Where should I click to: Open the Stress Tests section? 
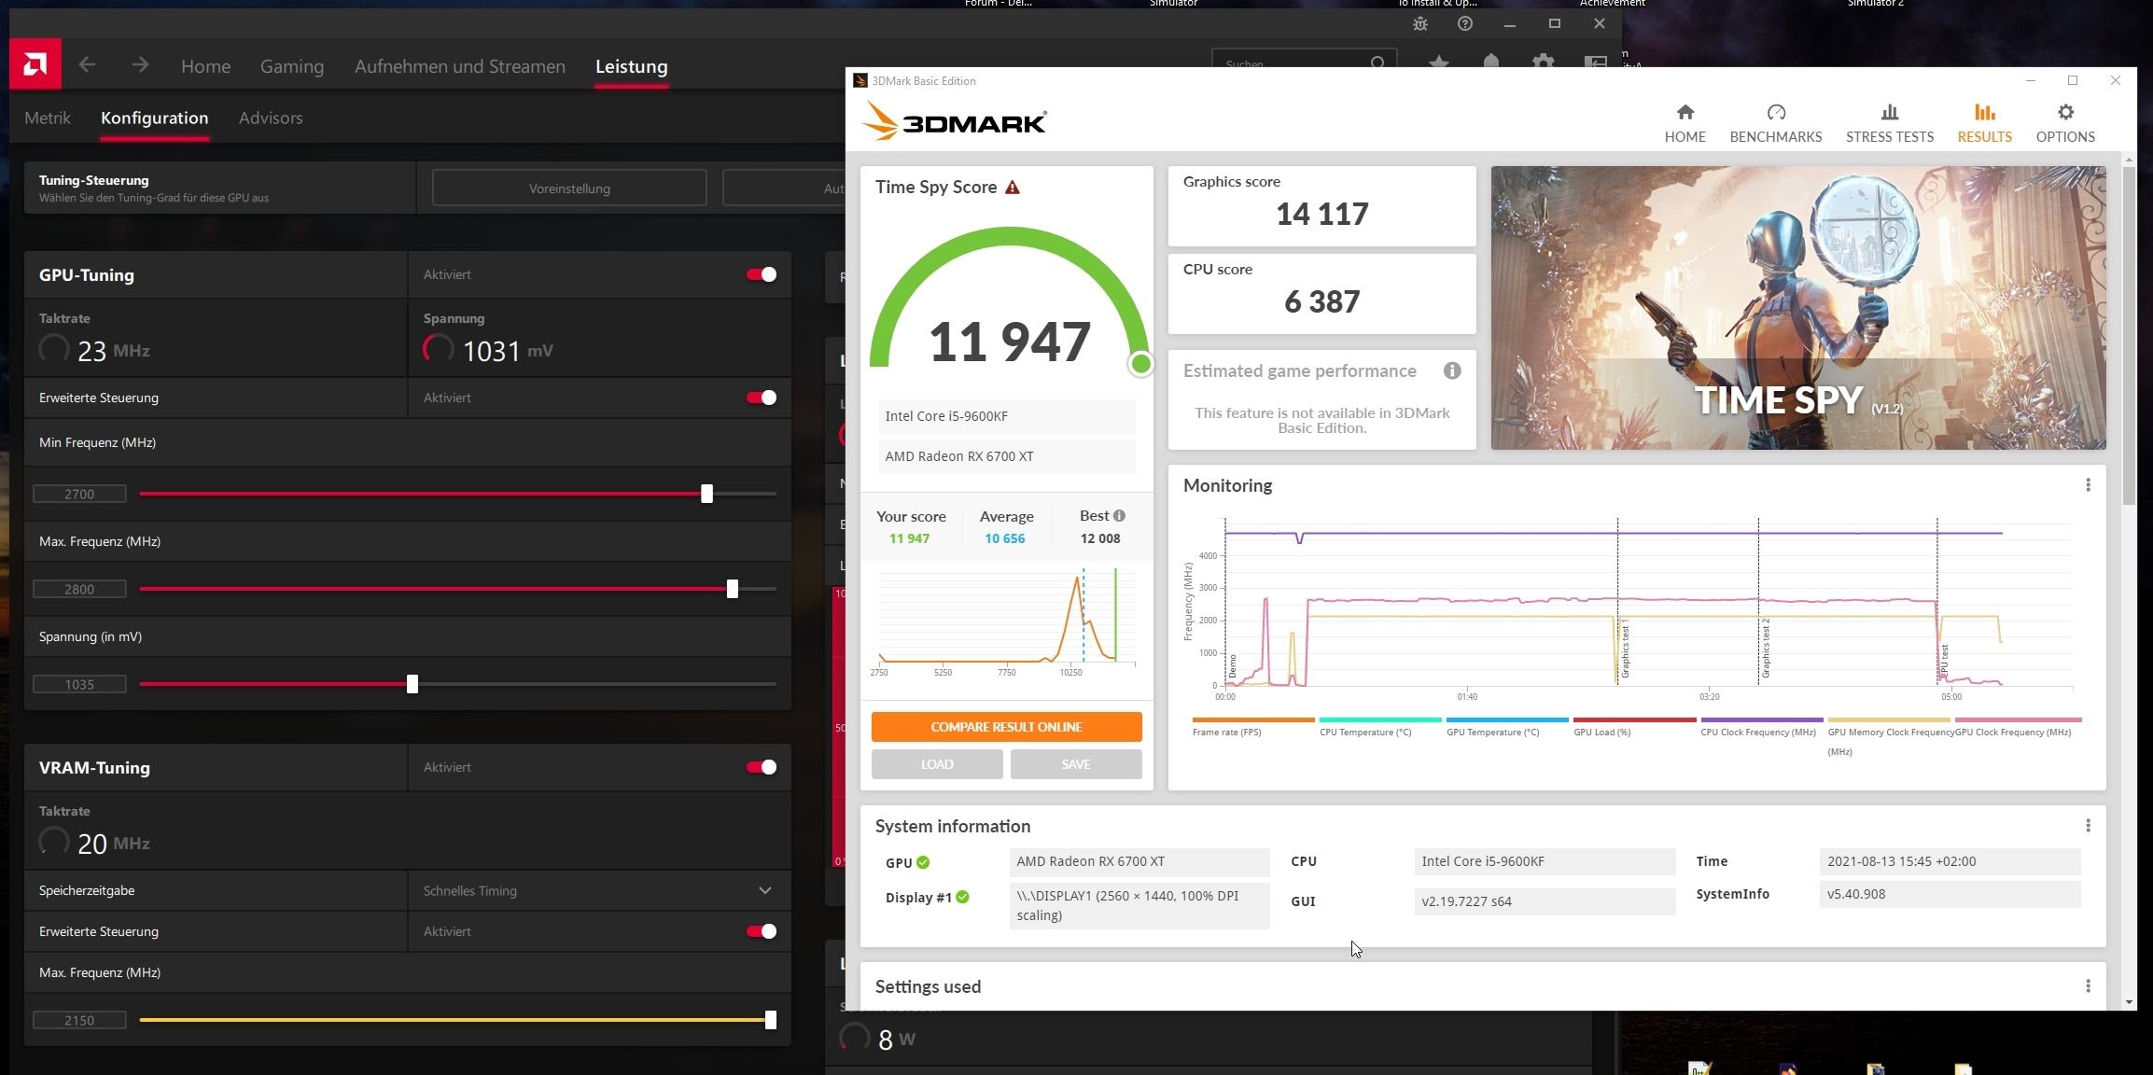click(1889, 122)
